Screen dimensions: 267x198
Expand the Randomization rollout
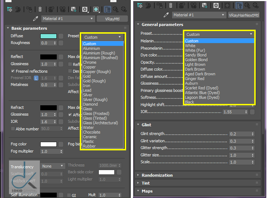tap(157, 175)
